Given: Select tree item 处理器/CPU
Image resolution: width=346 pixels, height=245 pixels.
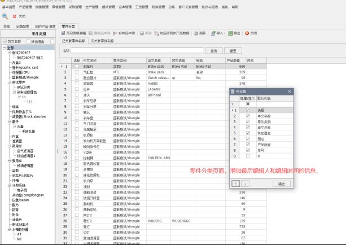Looking at the screenshot, I should click(21, 72).
